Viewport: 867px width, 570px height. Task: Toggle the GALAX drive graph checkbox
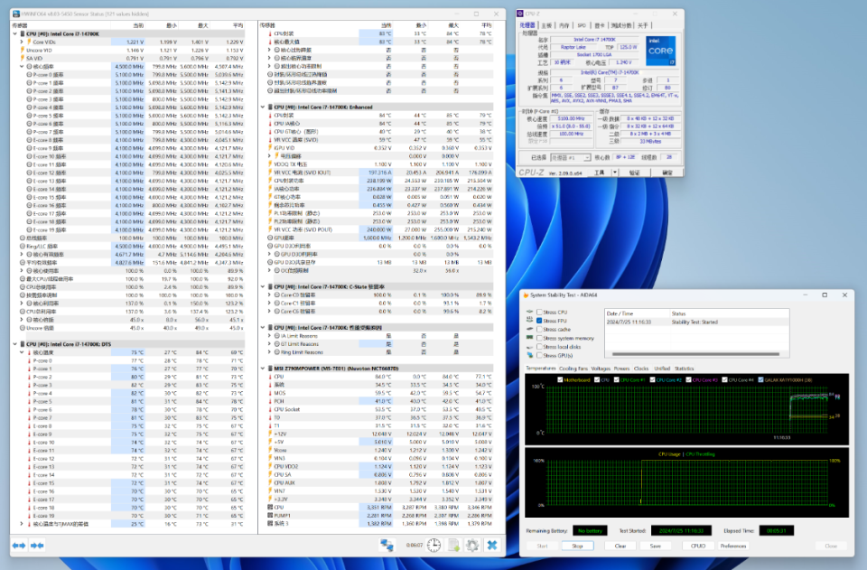[760, 379]
